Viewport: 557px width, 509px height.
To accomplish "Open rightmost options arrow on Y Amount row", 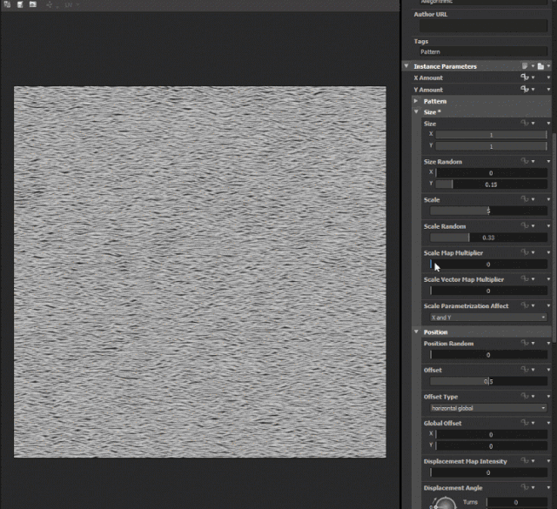I will tap(549, 89).
